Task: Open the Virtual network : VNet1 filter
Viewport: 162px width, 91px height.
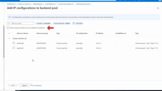Action: 62,24
